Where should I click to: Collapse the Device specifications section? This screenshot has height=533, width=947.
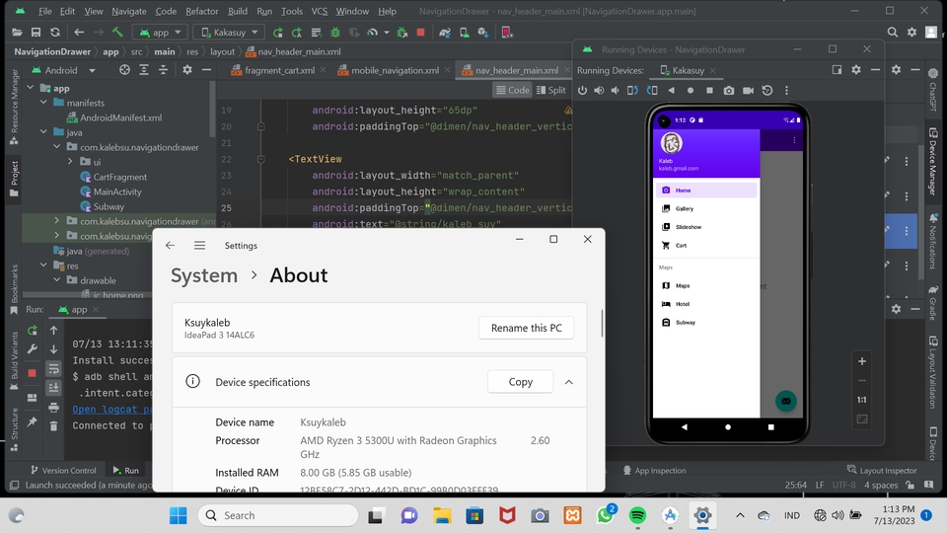click(x=568, y=382)
